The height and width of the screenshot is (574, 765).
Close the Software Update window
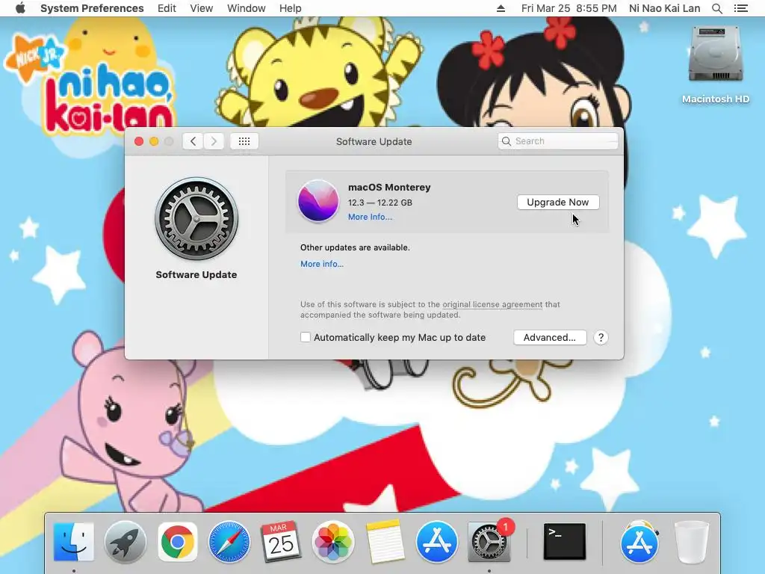tap(139, 141)
